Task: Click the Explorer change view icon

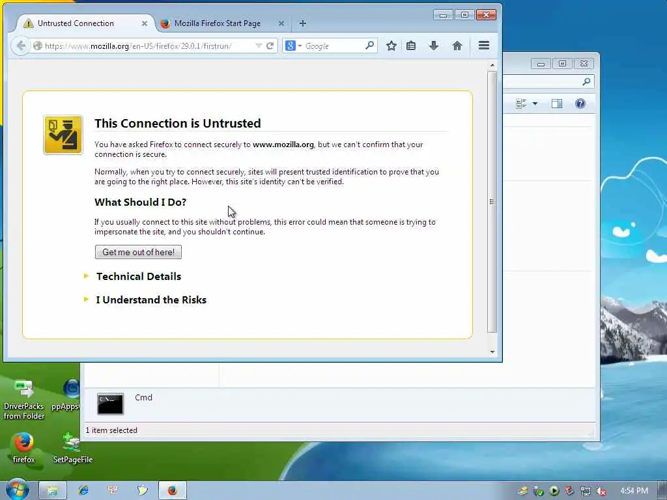Action: (520, 104)
